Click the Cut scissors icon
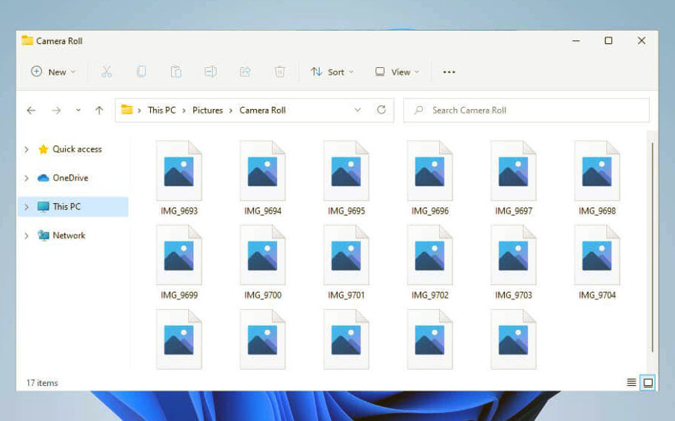This screenshot has width=675, height=421. tap(106, 72)
